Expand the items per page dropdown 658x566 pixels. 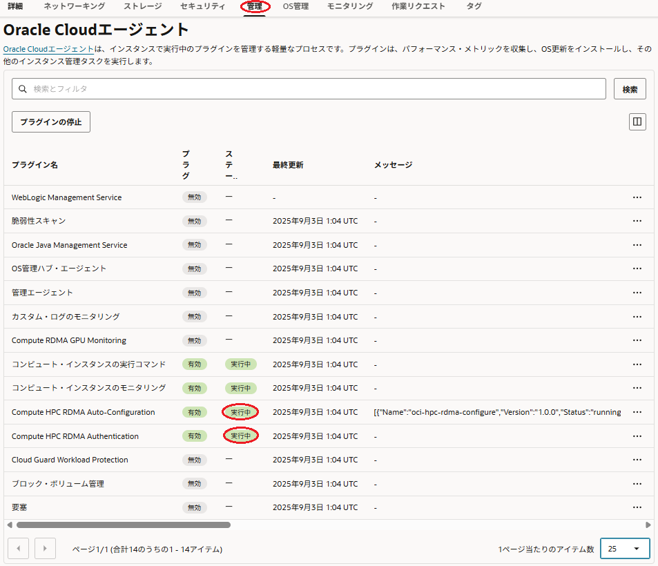click(625, 549)
